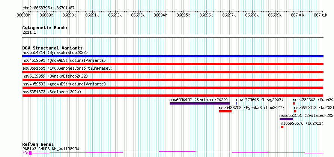Viewport: 334px width, 157px height.
Task: Click the purple nsv6550452 variant bar
Action: point(200,103)
